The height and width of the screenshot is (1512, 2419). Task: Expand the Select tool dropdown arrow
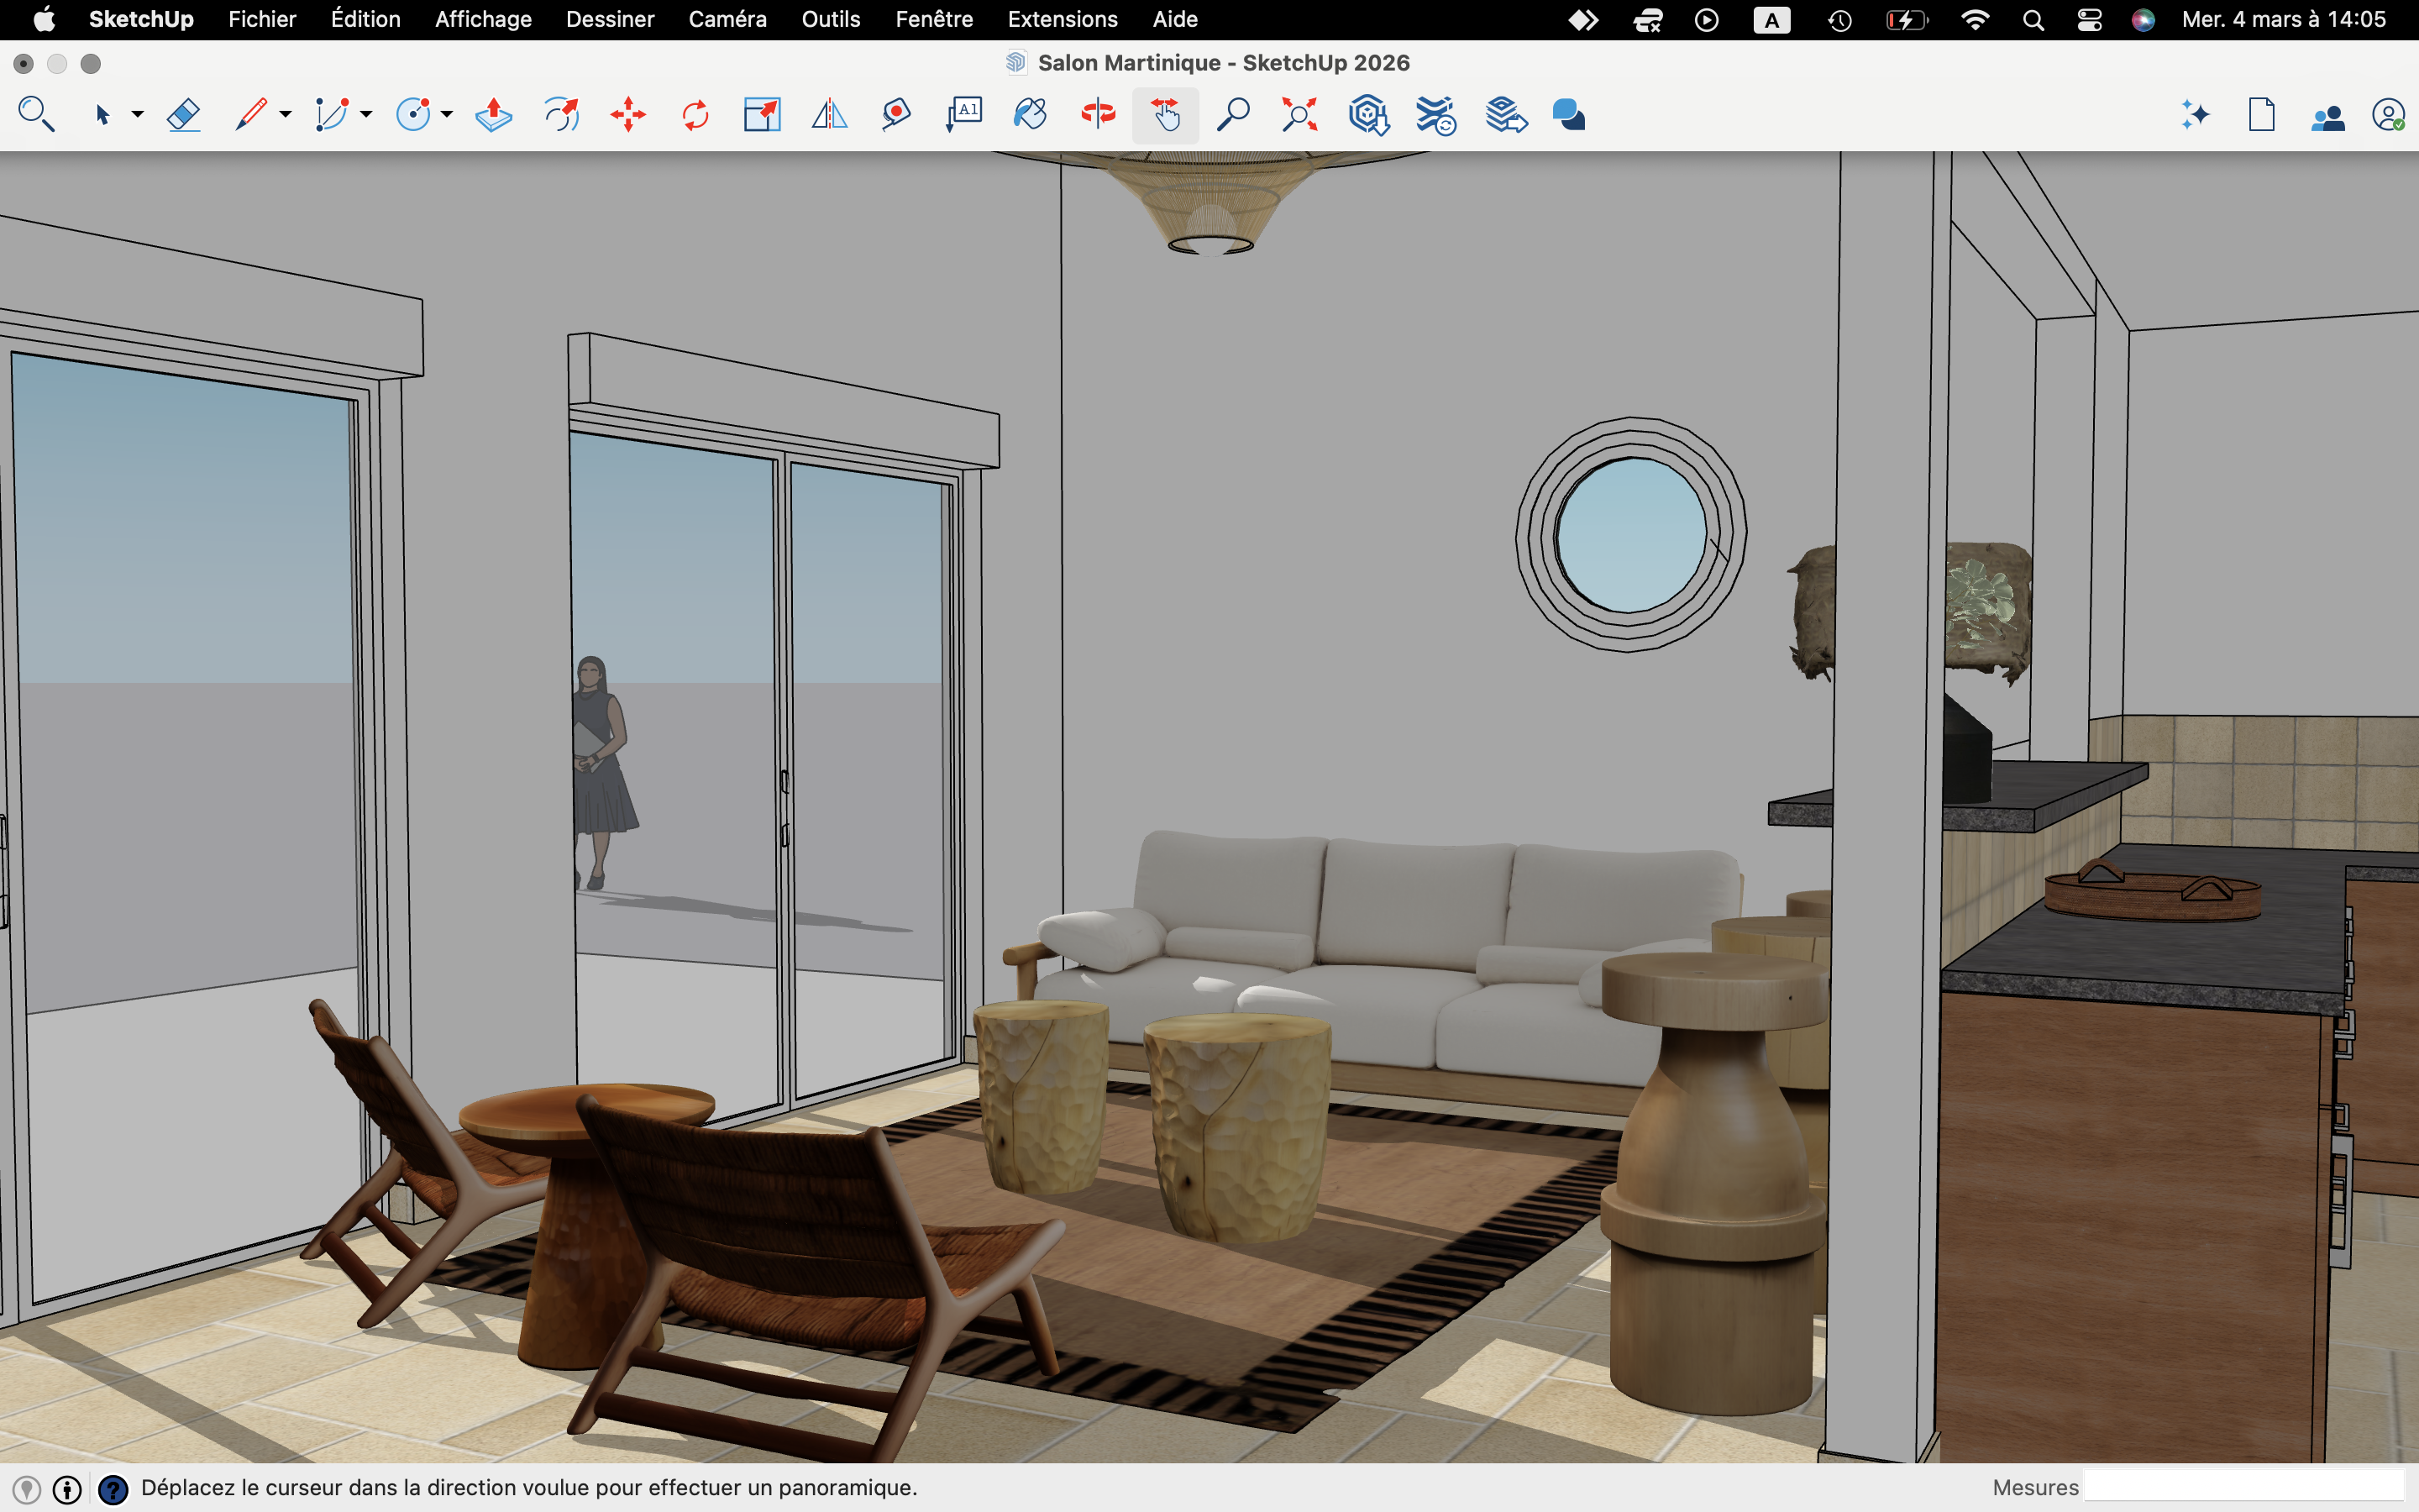click(138, 115)
